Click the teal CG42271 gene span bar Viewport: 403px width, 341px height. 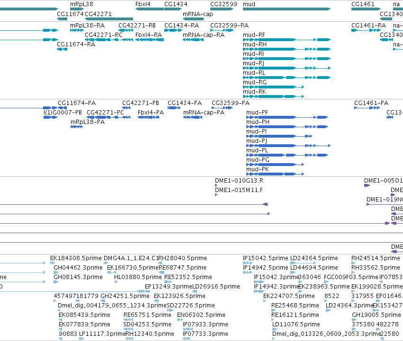[109, 19]
